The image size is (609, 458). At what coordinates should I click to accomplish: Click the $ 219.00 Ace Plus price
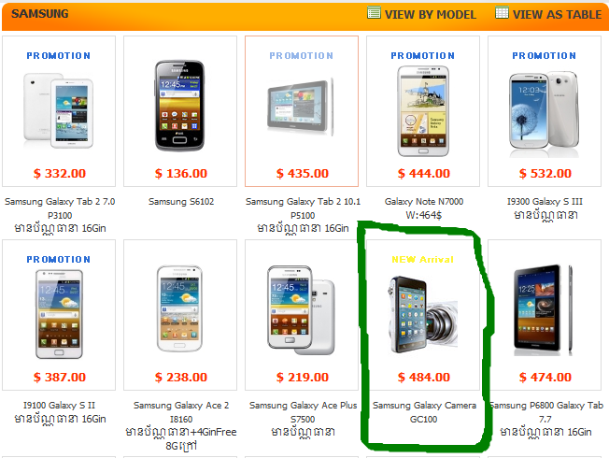[x=303, y=377]
